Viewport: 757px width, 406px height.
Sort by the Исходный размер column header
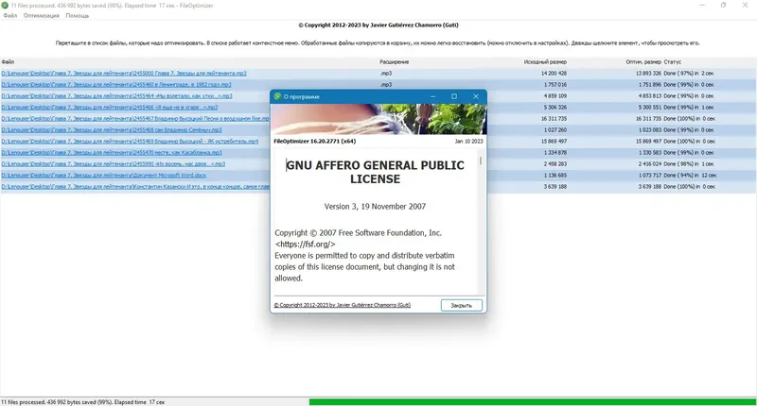coord(545,61)
